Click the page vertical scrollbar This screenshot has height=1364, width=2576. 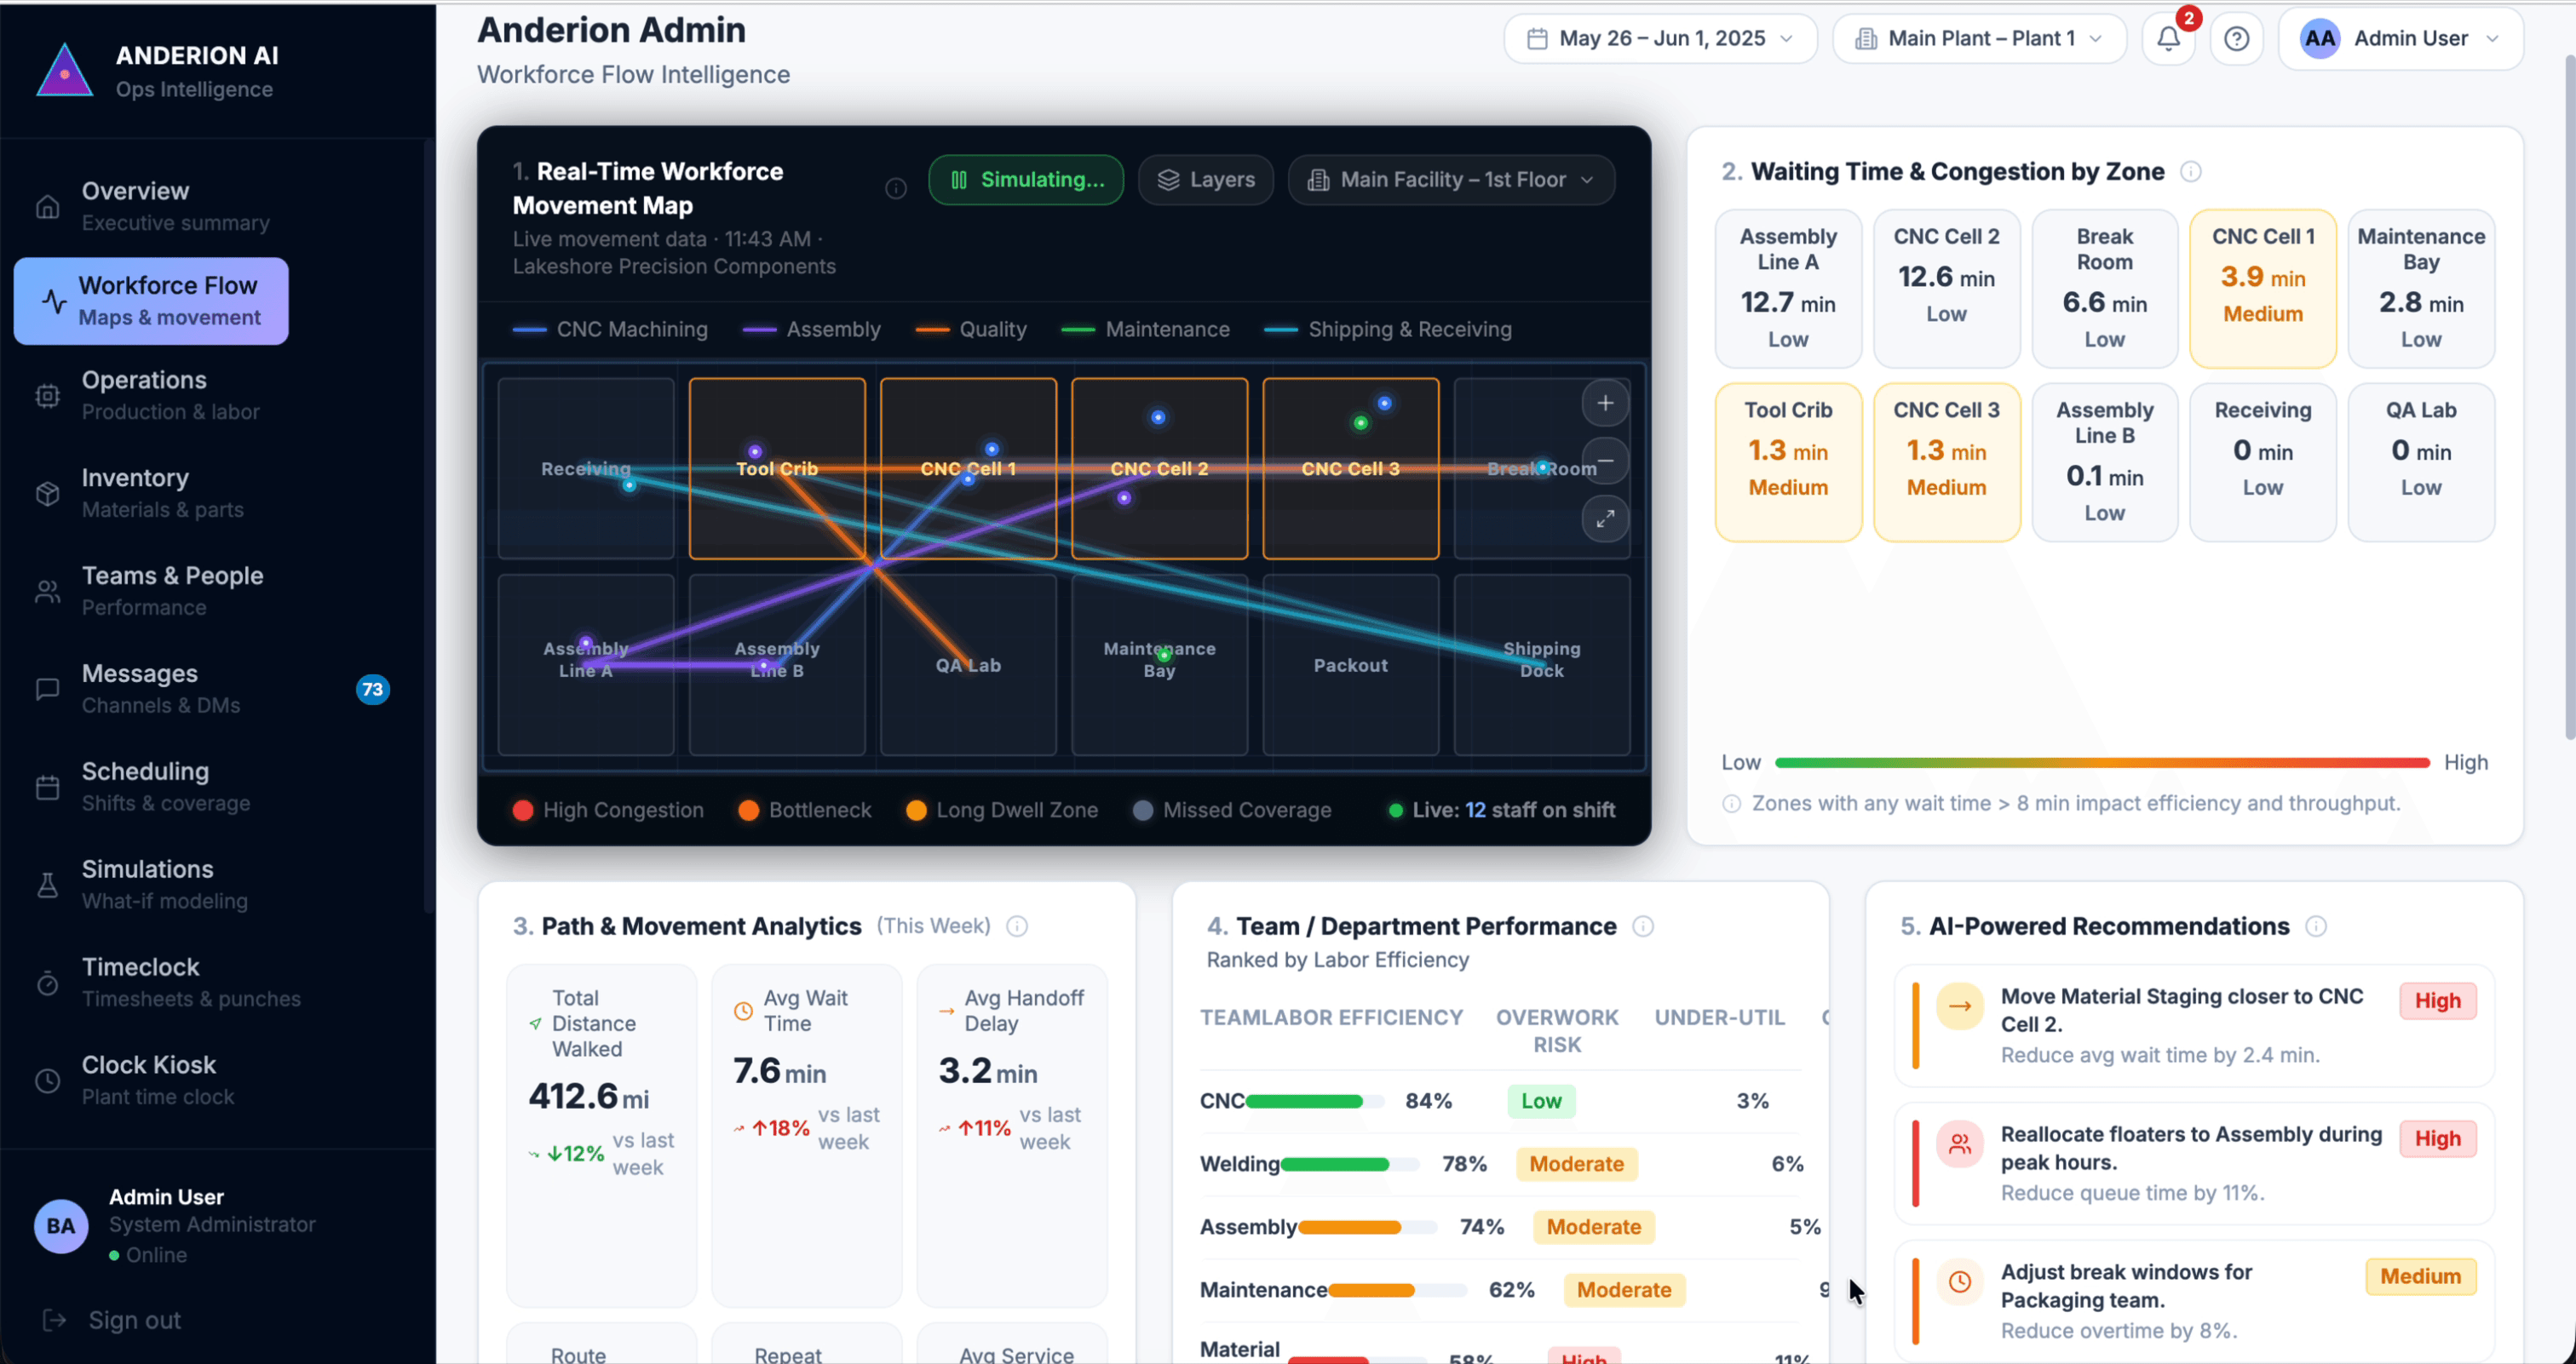[x=2570, y=399]
